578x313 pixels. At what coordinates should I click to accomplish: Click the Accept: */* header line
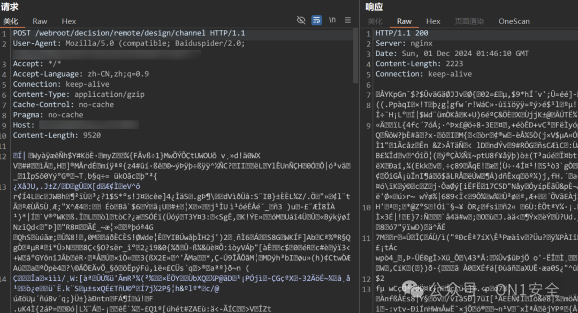(x=37, y=64)
